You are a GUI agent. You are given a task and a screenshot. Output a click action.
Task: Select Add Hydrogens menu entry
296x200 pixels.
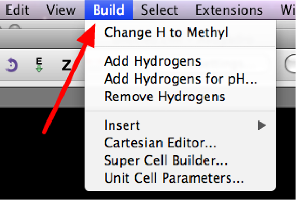pos(152,61)
